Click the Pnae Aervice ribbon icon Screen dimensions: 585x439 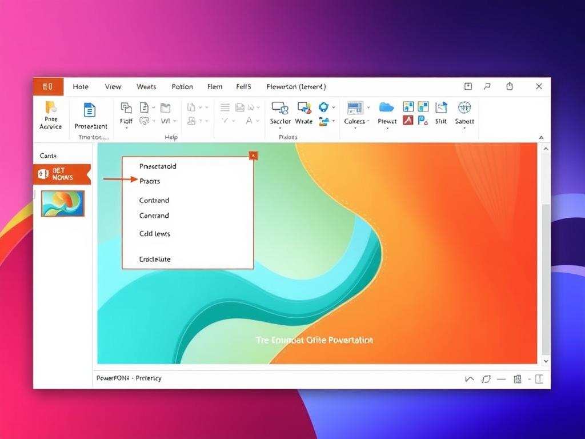[x=50, y=108]
